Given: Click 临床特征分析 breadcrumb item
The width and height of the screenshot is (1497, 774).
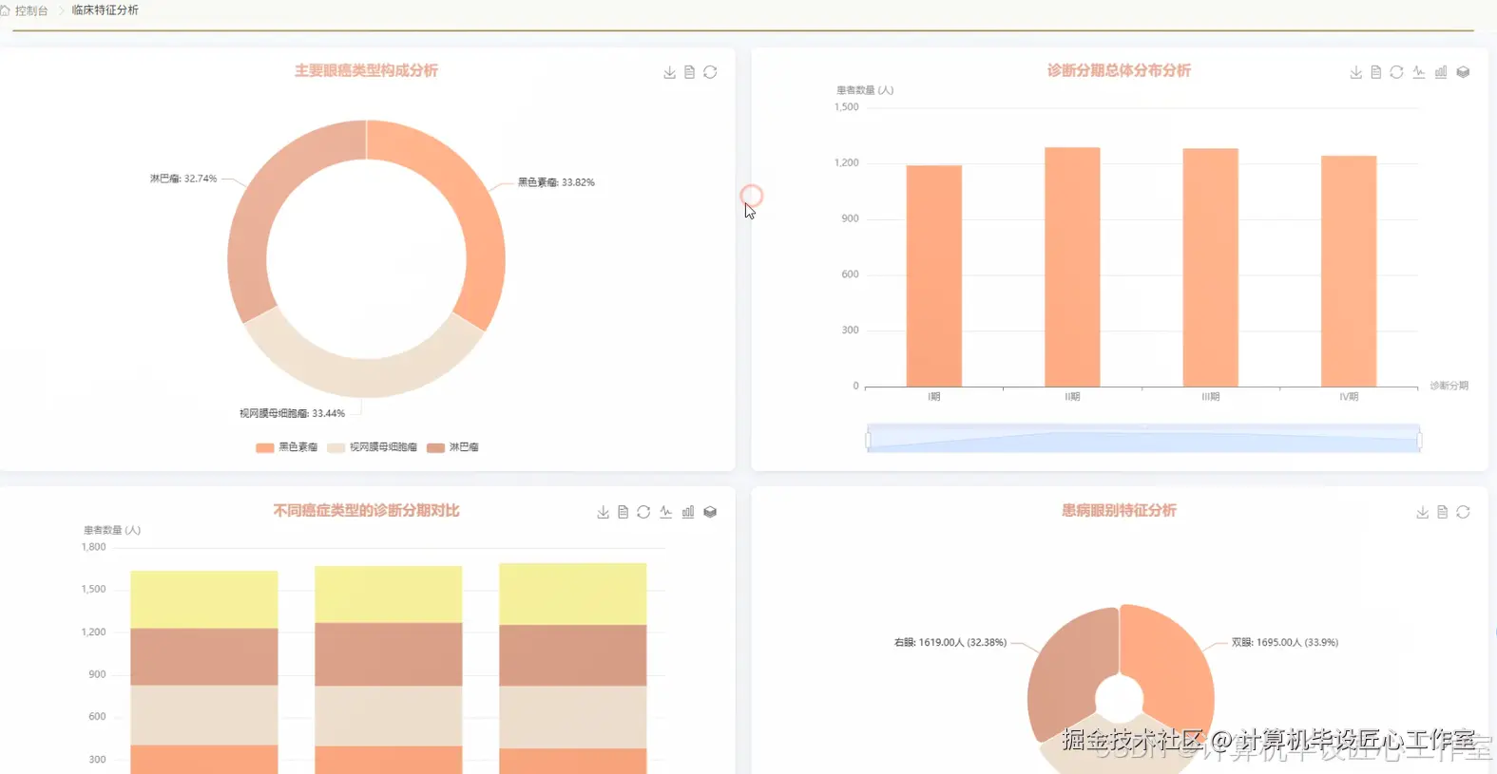Looking at the screenshot, I should 105,10.
